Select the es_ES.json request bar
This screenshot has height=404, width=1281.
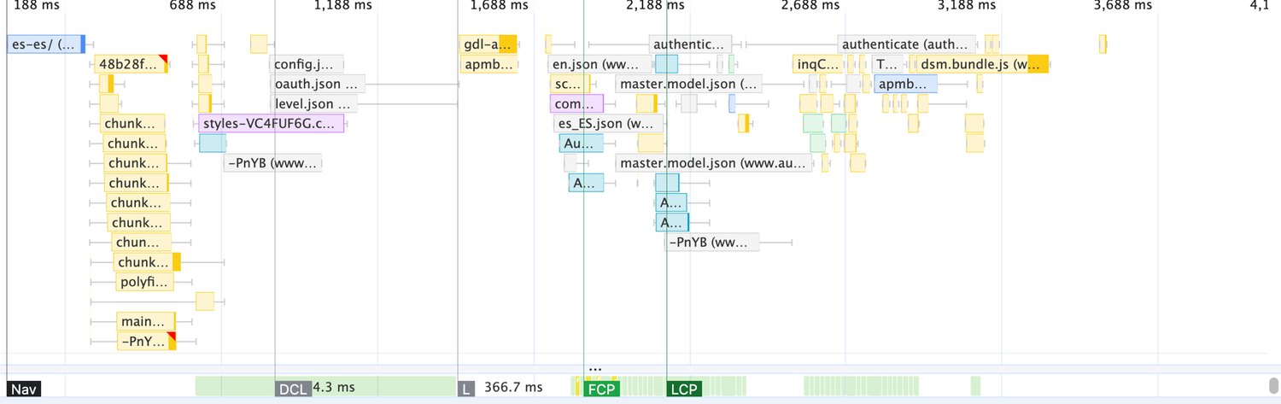pyautogui.click(x=609, y=124)
